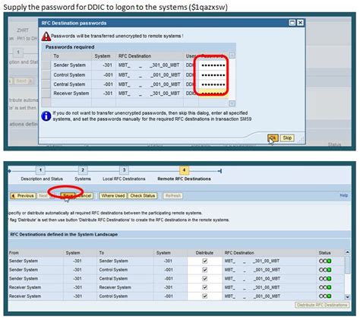The width and height of the screenshot is (360, 320).
Task: Toggle Distribute checkbox for Sender to Sender System
Action: tap(205, 261)
